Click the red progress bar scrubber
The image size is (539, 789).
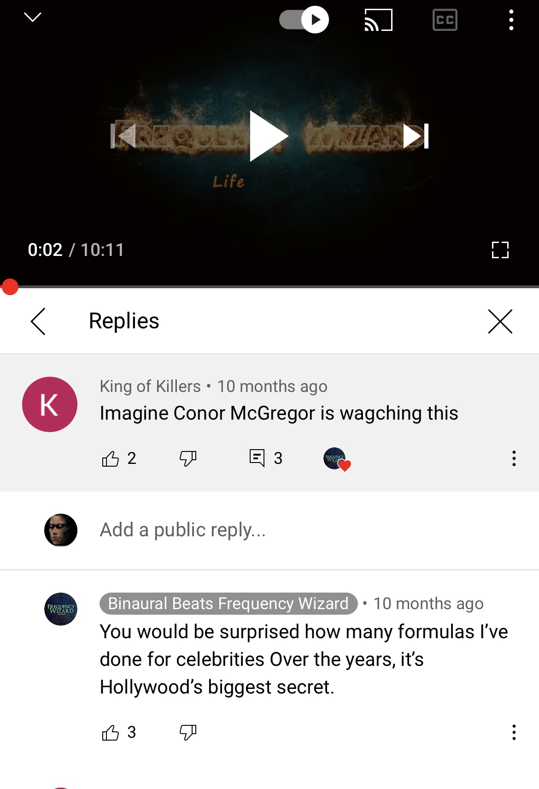(x=9, y=287)
